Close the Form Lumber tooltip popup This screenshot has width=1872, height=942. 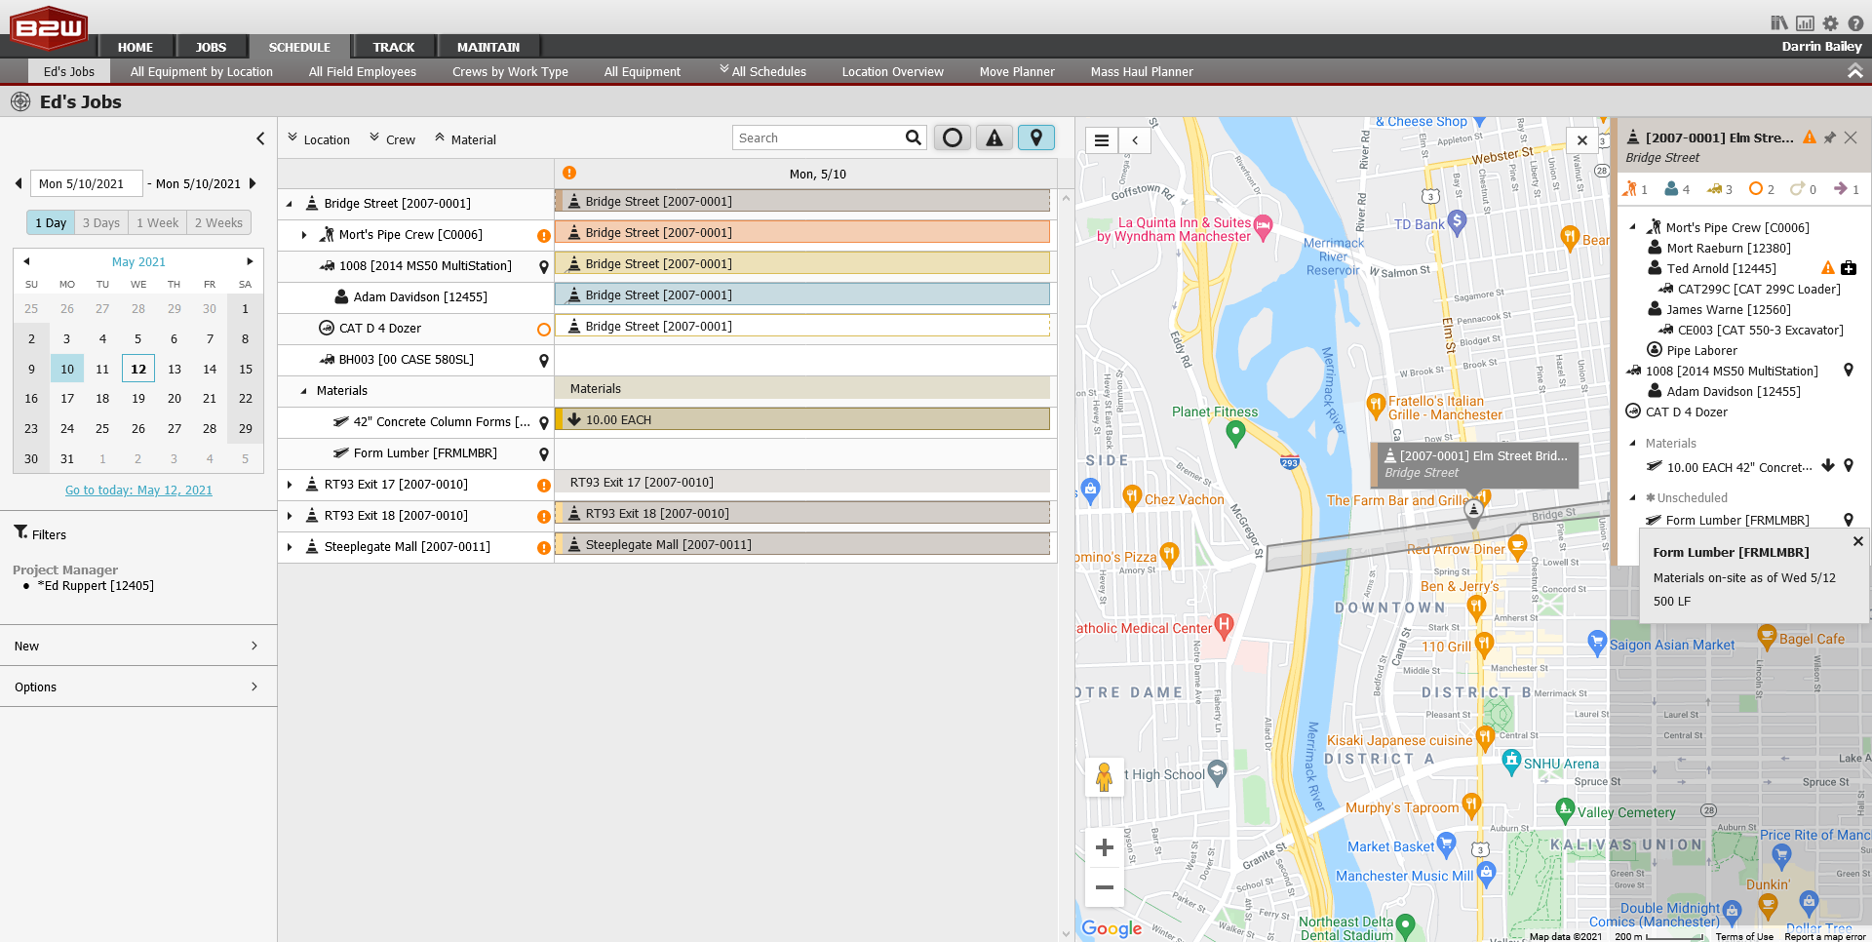pyautogui.click(x=1858, y=541)
